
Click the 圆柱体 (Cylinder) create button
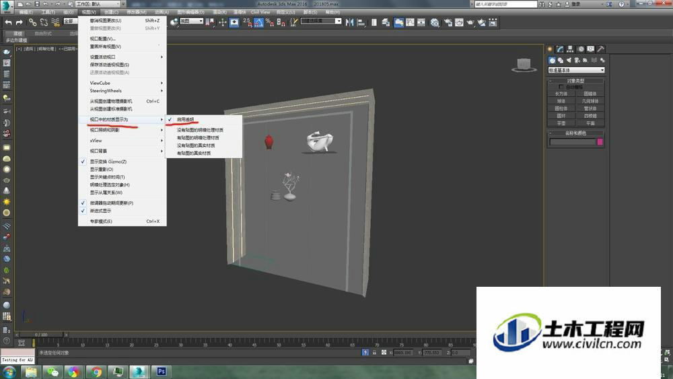tap(561, 108)
